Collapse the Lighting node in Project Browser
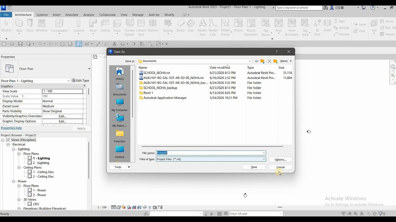The width and height of the screenshot is (396, 222). point(14,149)
